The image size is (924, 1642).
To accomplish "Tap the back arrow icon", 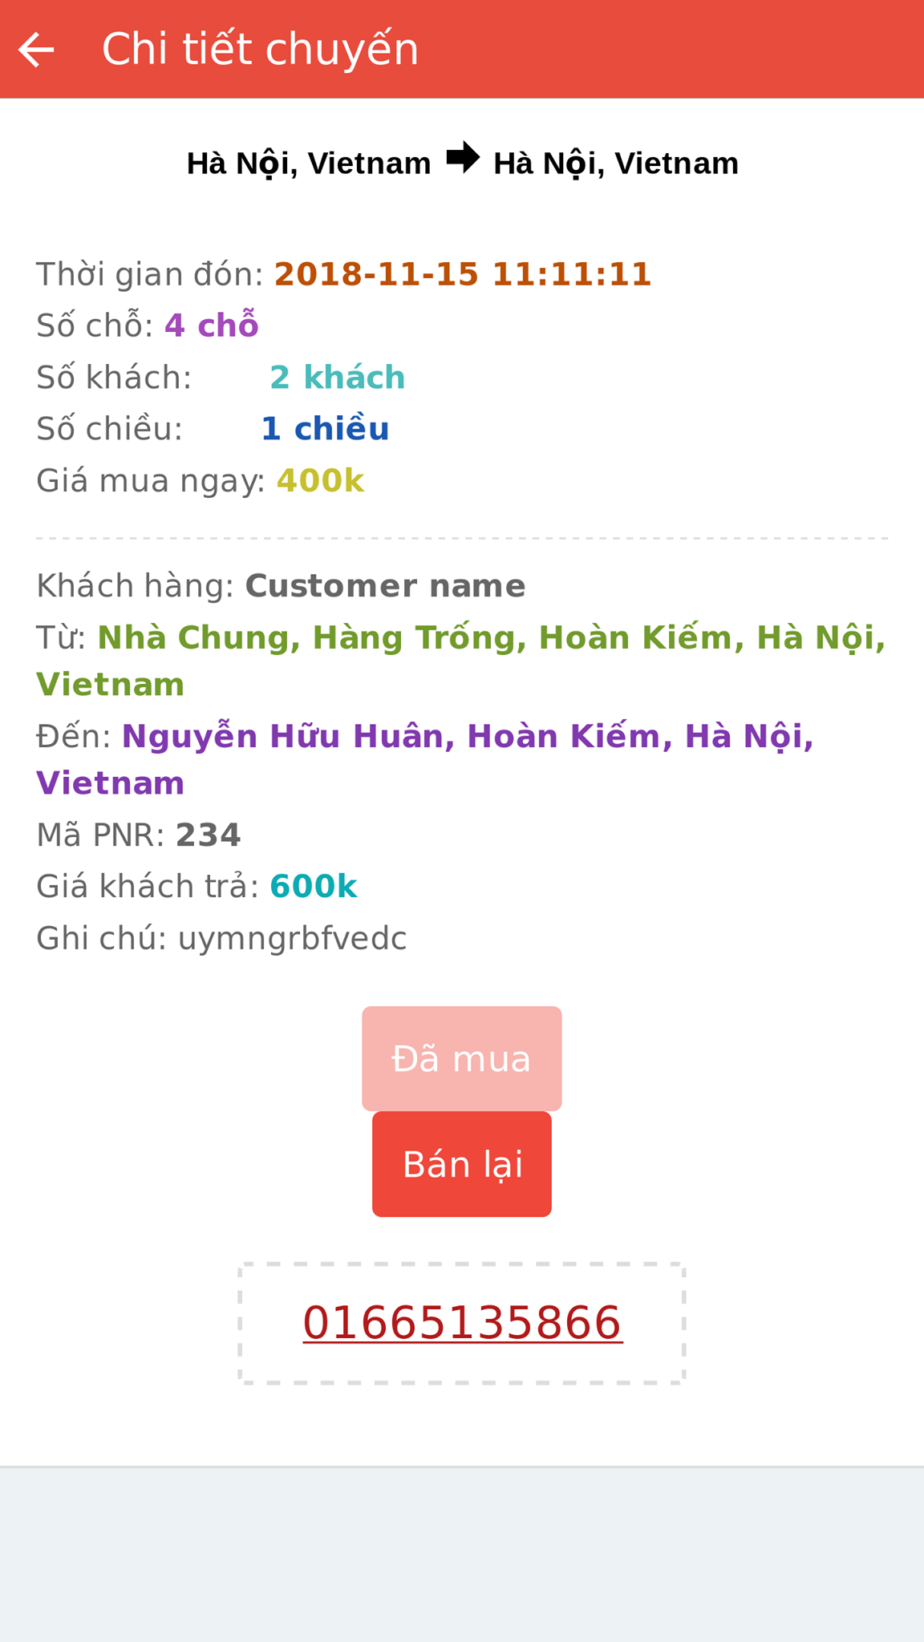I will click(x=36, y=50).
